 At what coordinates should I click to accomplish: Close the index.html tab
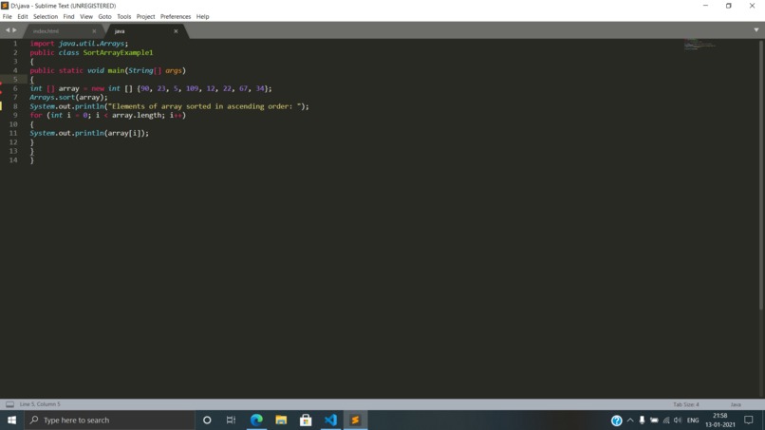coord(94,31)
